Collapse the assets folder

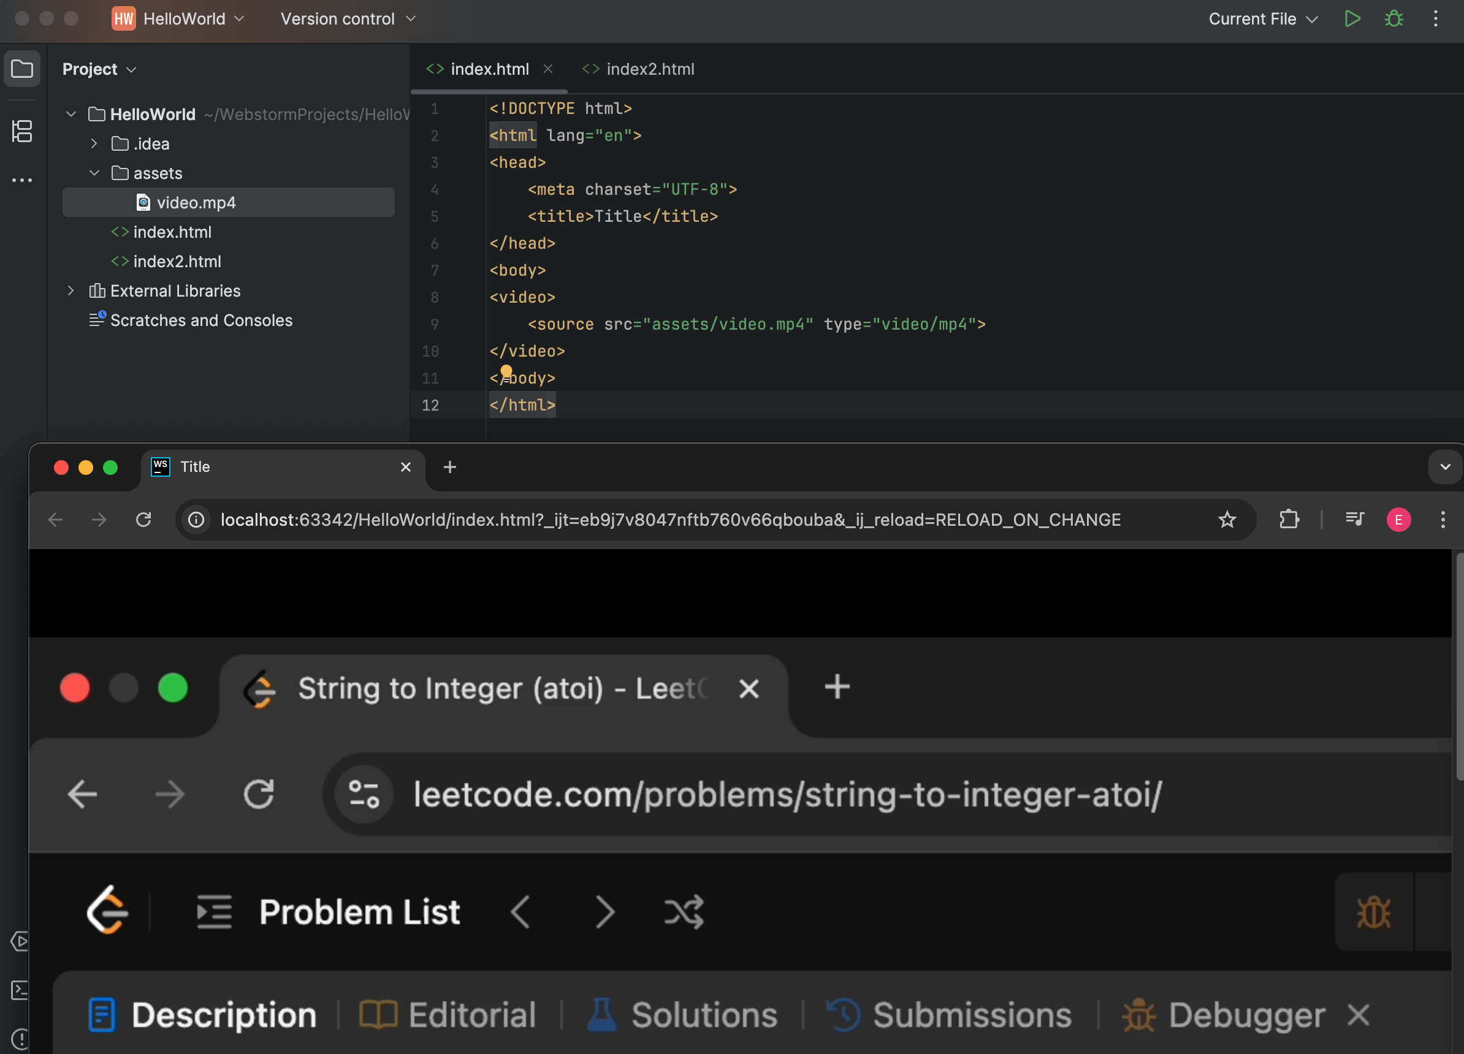[94, 173]
